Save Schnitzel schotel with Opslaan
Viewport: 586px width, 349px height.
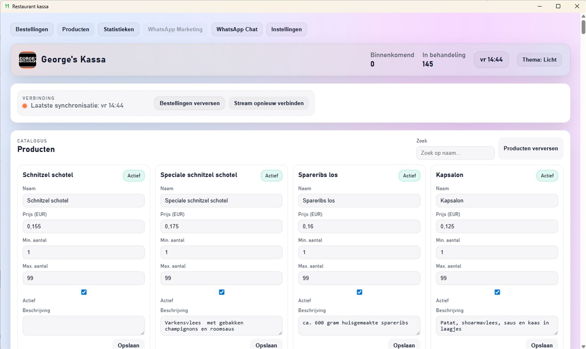tap(128, 345)
